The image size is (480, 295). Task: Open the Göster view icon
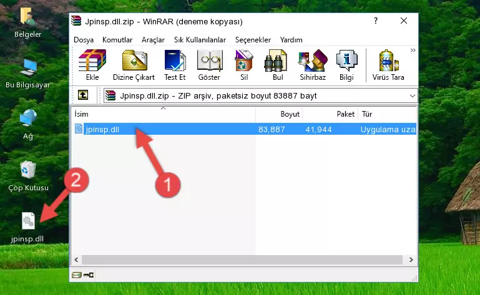(209, 65)
